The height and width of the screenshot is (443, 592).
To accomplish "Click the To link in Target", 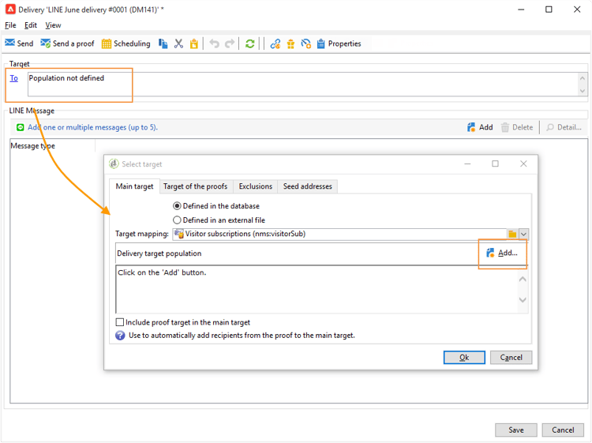I will pos(14,78).
